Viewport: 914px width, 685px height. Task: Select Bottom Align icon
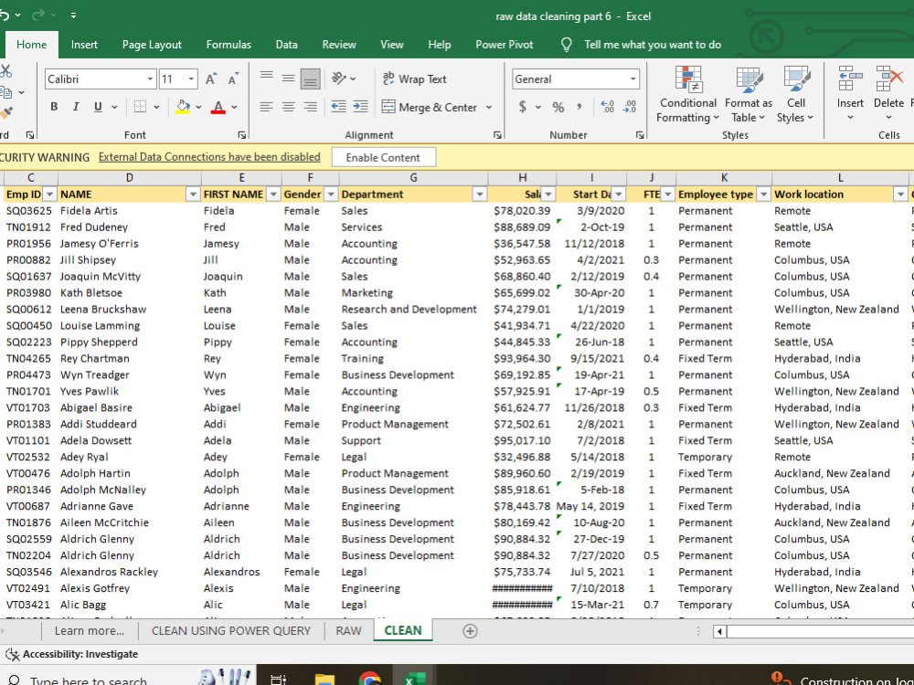[310, 79]
